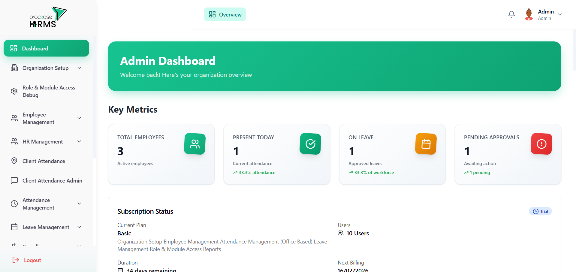Click the "Approved leaves" label
Screen dimensions: 576x272
365,164
